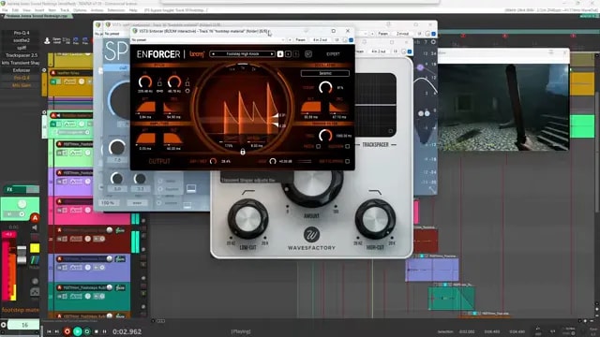Image resolution: width=600 pixels, height=337 pixels.
Task: Open the 4 in 2 out routing button
Action: (x=321, y=39)
